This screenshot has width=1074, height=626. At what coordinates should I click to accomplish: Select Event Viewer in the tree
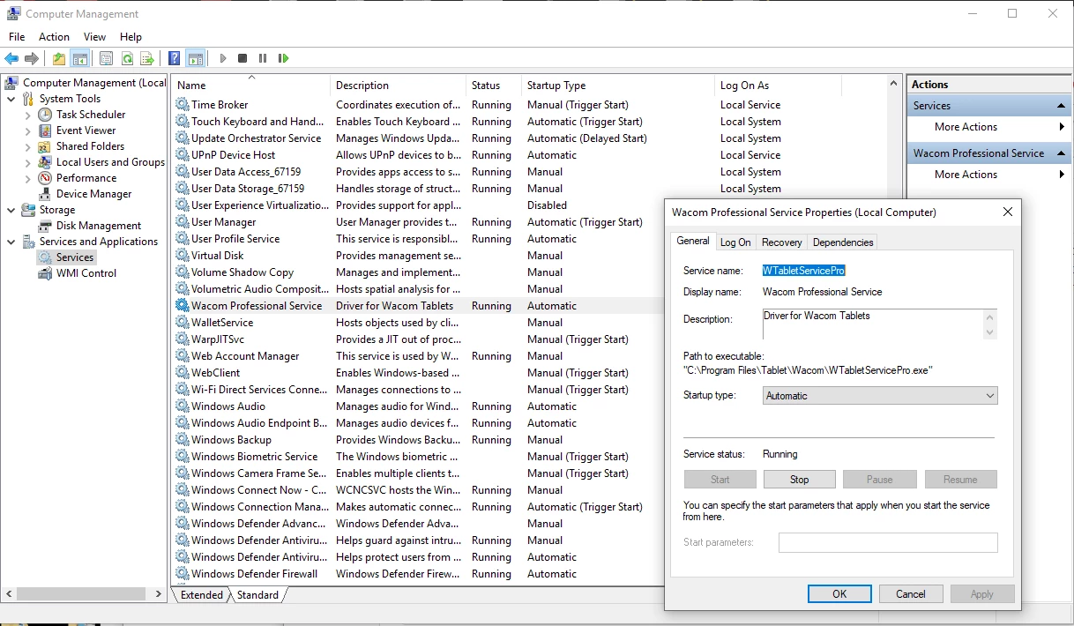pyautogui.click(x=86, y=130)
